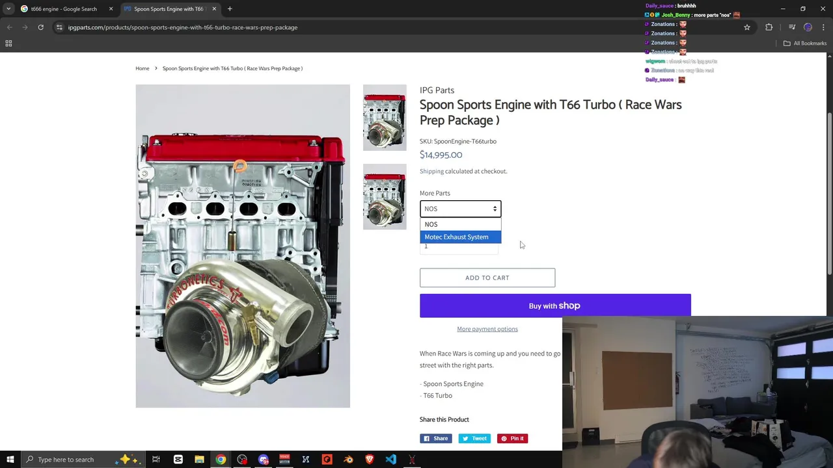Select the first engine thumbnail image

coord(385,118)
